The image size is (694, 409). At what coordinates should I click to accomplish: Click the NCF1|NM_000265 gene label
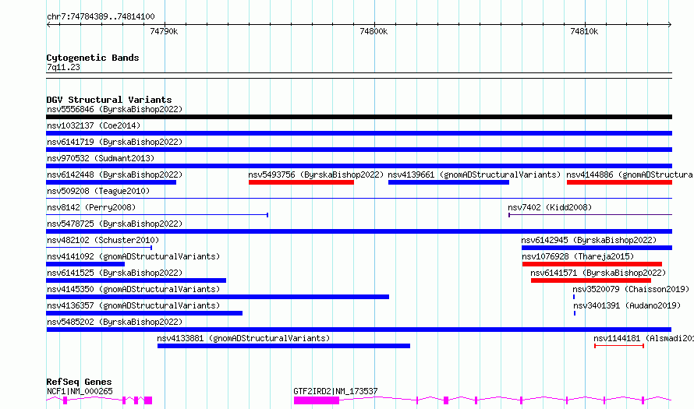point(80,391)
